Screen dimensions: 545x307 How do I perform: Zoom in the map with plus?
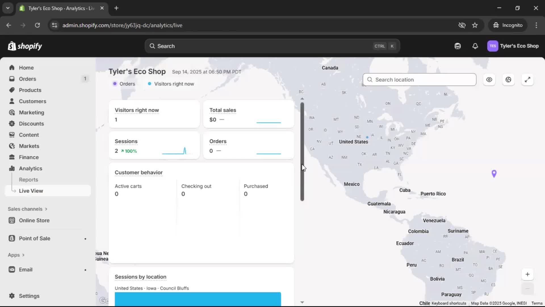coord(527,274)
